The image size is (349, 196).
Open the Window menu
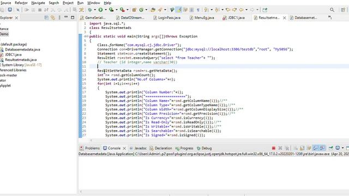pyautogui.click(x=93, y=3)
